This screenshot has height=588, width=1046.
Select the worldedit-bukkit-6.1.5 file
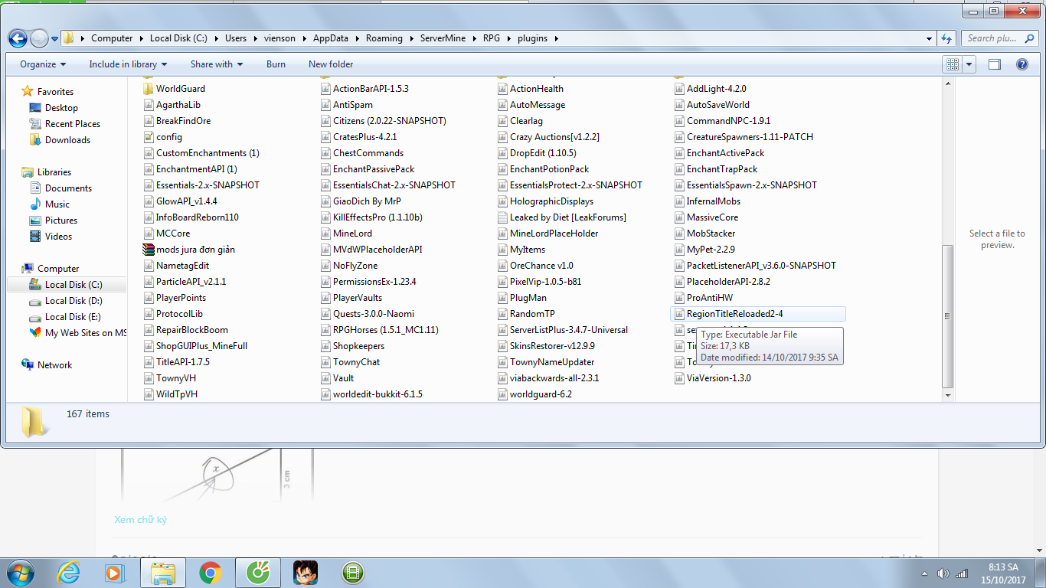(x=371, y=394)
